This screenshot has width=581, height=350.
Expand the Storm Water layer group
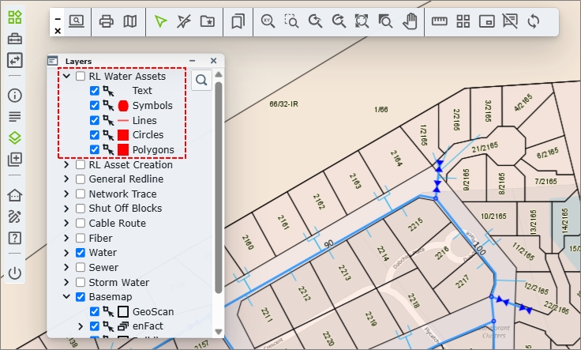[x=66, y=283]
